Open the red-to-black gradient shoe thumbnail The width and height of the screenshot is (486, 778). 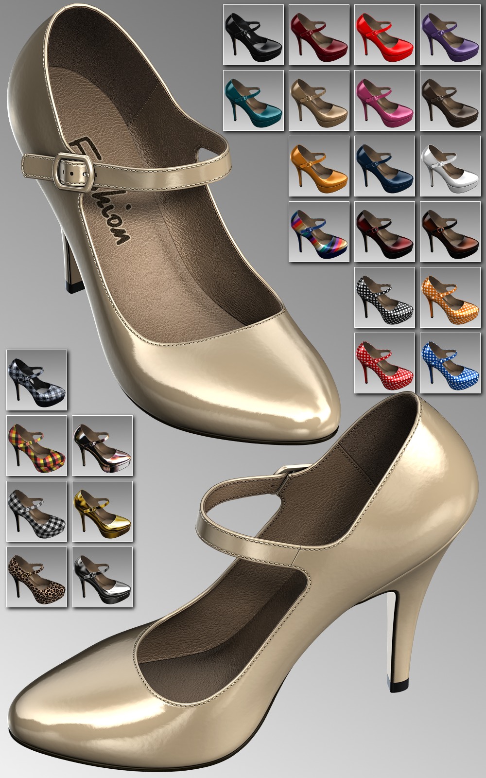click(385, 231)
